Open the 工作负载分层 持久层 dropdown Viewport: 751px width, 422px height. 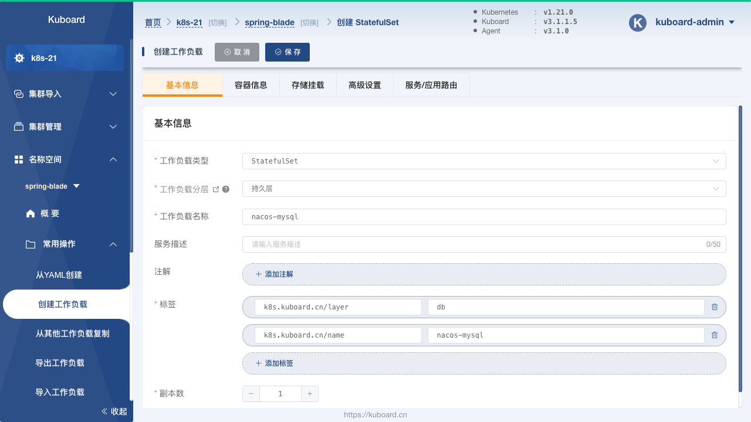(484, 189)
